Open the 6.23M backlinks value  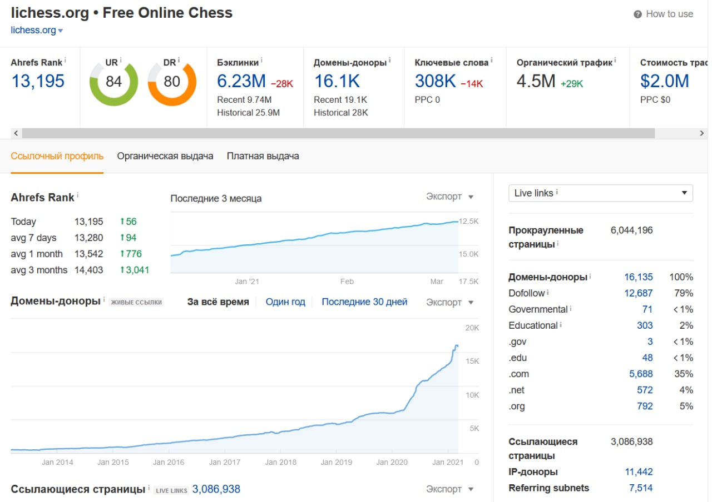(x=241, y=81)
